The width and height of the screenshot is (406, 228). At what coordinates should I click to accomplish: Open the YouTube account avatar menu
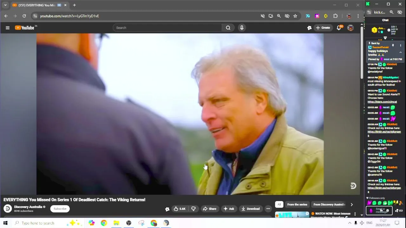point(350,28)
